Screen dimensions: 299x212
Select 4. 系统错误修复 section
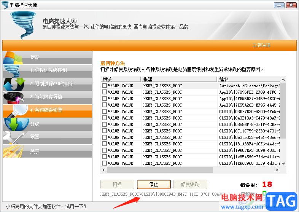(48, 111)
